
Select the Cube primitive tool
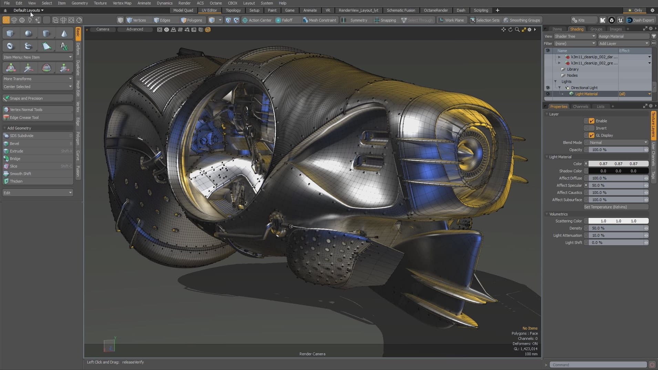10,33
